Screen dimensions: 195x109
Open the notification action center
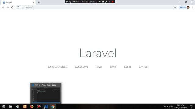click(x=191, y=106)
